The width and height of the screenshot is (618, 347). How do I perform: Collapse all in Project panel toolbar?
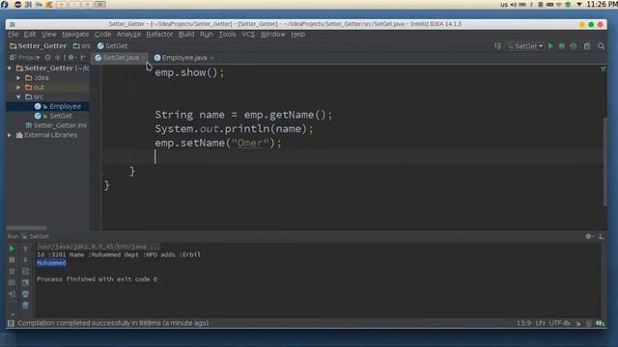58,58
